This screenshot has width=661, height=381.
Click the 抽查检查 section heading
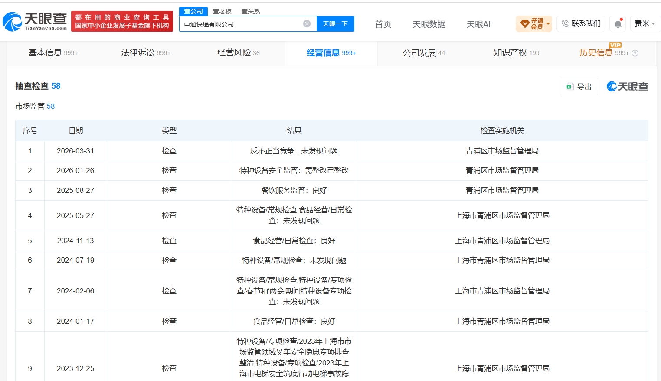coord(38,86)
